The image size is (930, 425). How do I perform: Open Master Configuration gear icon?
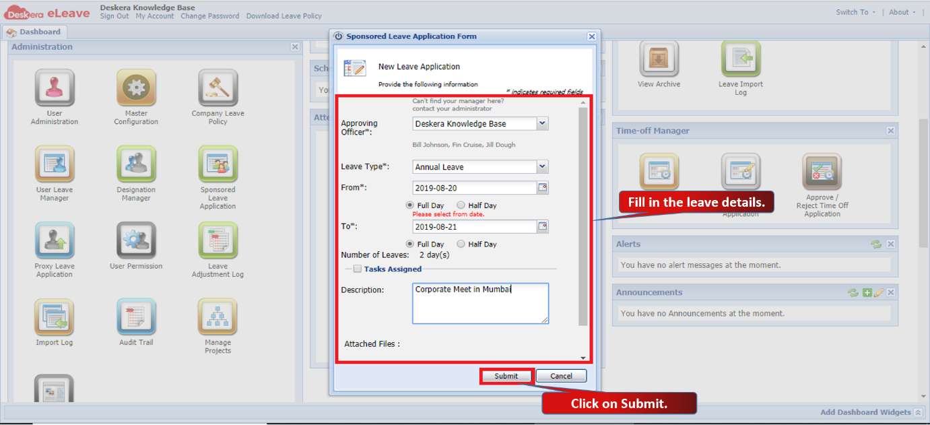coord(136,88)
